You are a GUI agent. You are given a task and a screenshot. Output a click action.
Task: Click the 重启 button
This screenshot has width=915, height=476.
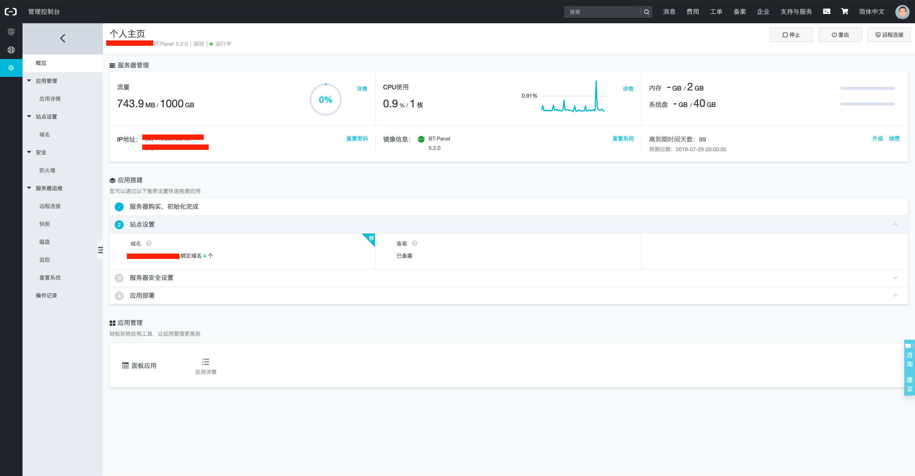click(840, 35)
